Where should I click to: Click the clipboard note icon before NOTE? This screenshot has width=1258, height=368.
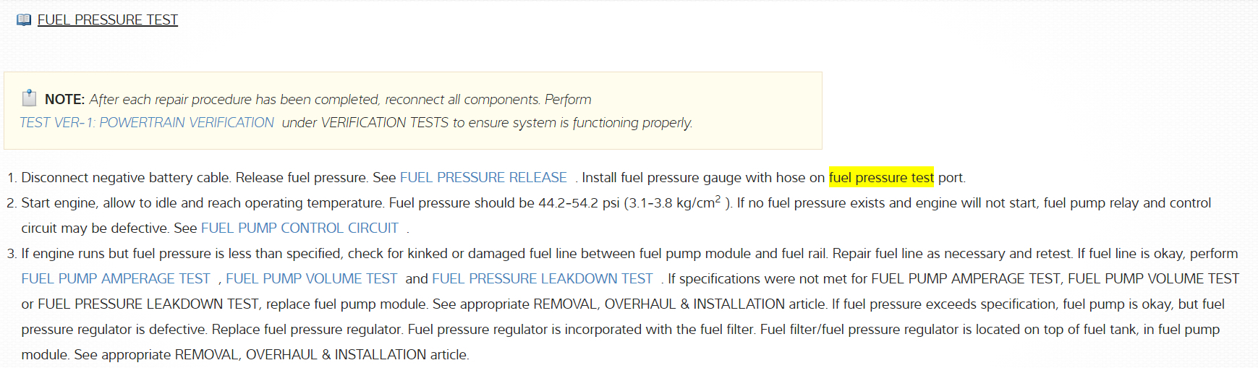pos(29,98)
